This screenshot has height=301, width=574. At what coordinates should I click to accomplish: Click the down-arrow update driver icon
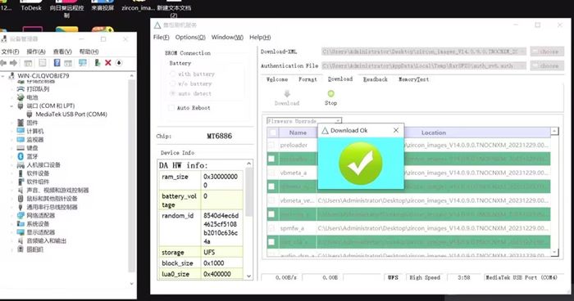tap(119, 63)
